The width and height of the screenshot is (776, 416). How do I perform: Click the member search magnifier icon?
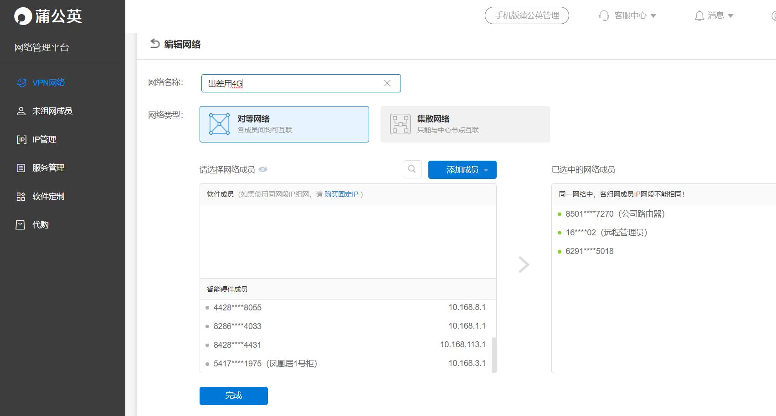412,169
